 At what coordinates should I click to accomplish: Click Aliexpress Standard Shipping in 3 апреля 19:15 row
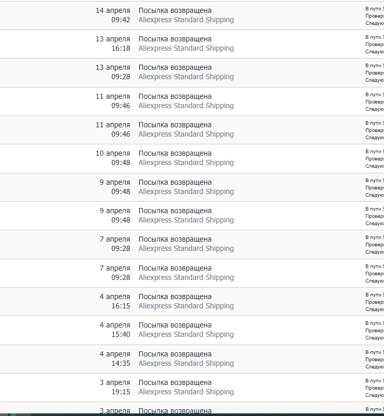[x=186, y=392]
